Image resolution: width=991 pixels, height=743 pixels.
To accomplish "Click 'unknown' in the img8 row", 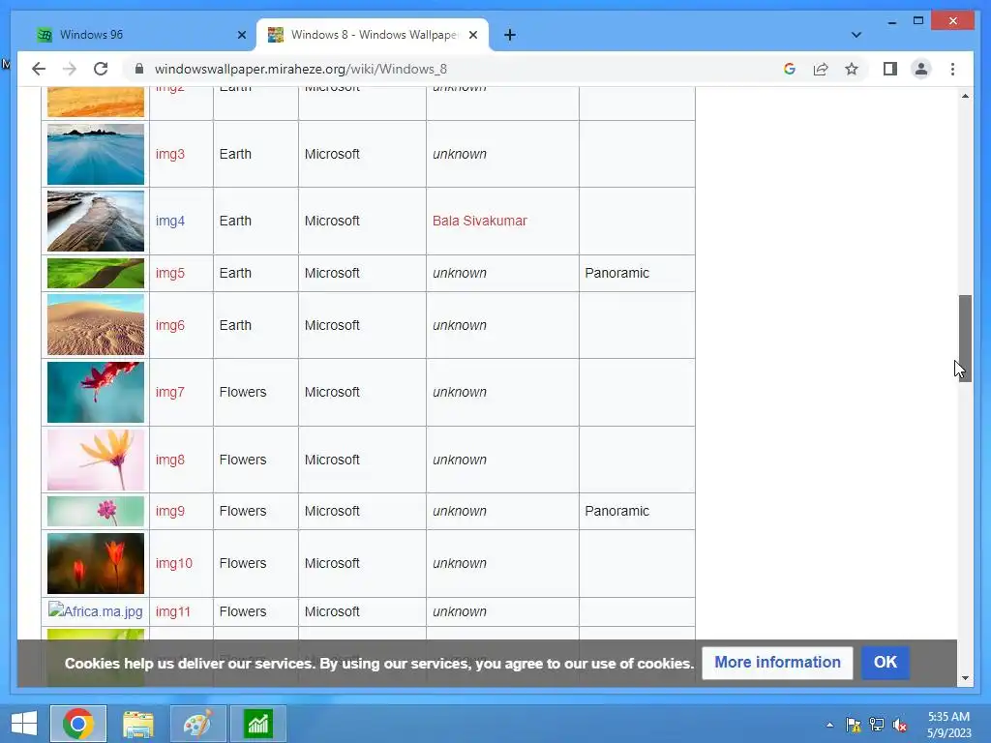I will click(460, 460).
